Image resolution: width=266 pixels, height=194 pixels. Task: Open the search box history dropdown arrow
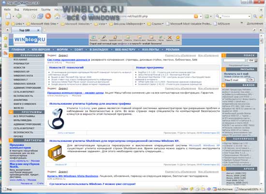pyautogui.click(x=249, y=16)
